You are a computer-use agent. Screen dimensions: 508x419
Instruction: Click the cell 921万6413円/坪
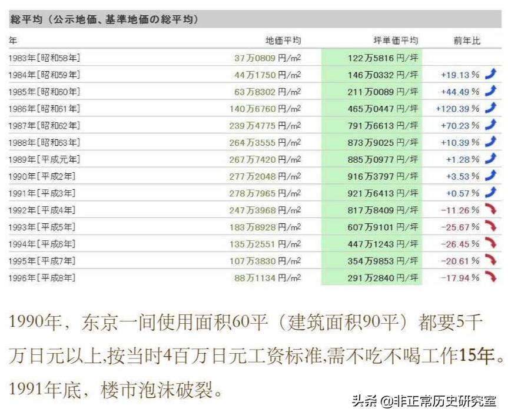coord(383,193)
